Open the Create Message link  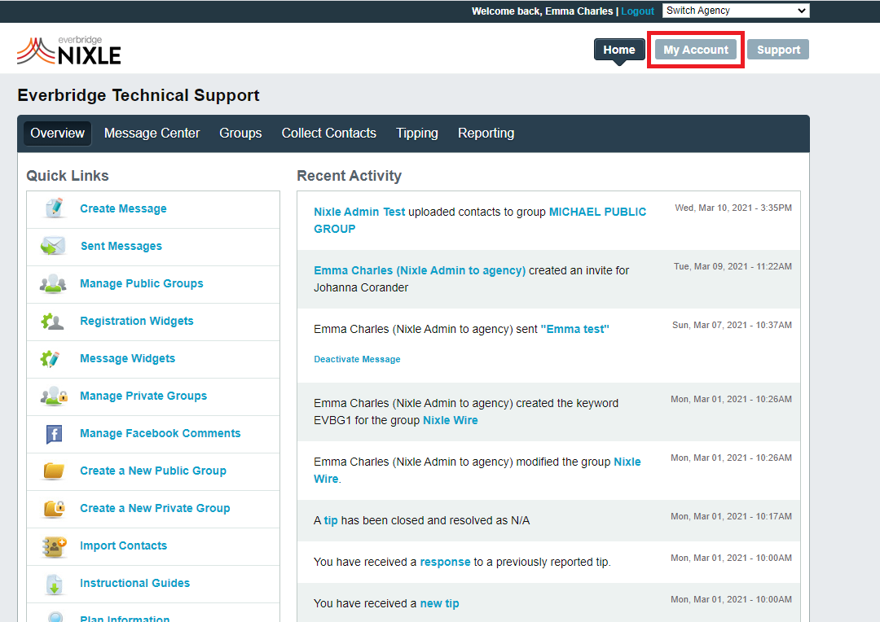[x=124, y=208]
